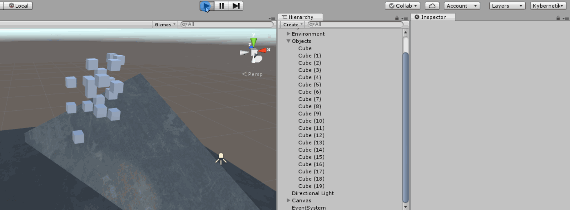Expand the Environment object
The height and width of the screenshot is (210, 570).
coord(288,34)
